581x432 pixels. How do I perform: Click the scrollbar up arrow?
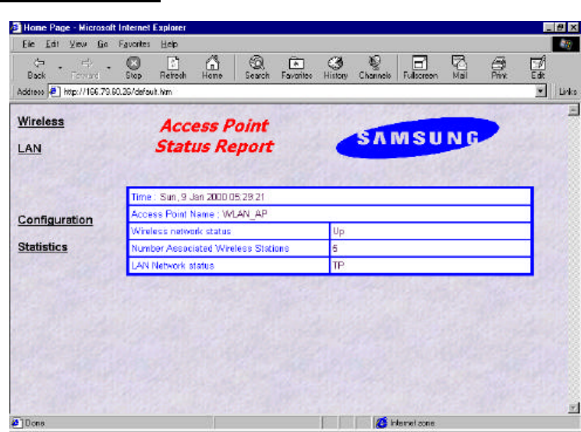(x=573, y=111)
